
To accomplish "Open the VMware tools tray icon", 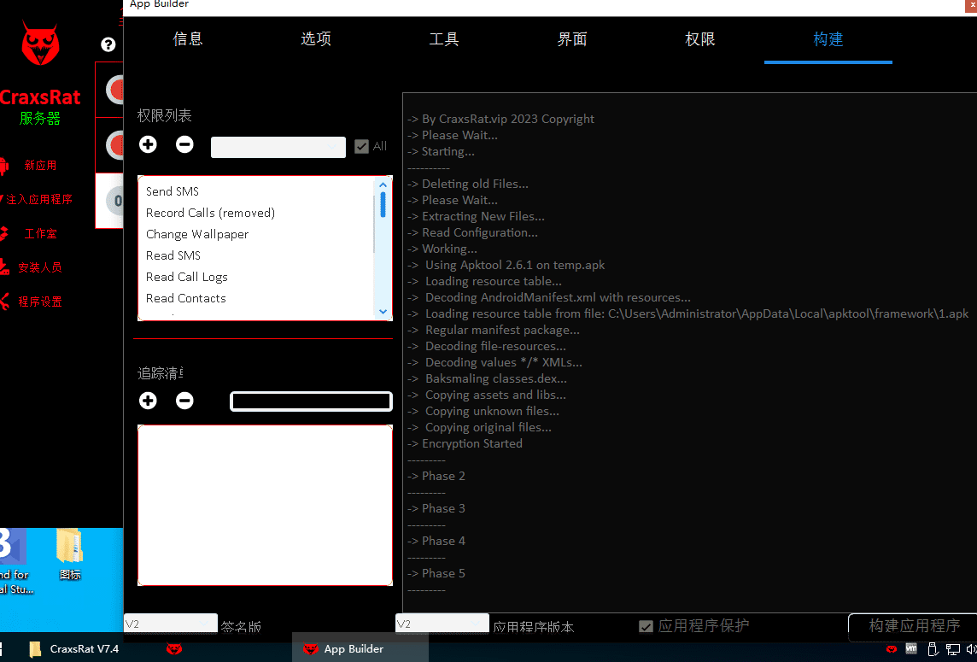I will coord(911,649).
